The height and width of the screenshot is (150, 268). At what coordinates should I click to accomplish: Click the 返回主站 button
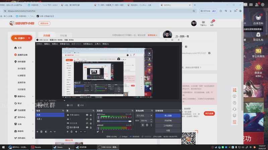(x=44, y=23)
